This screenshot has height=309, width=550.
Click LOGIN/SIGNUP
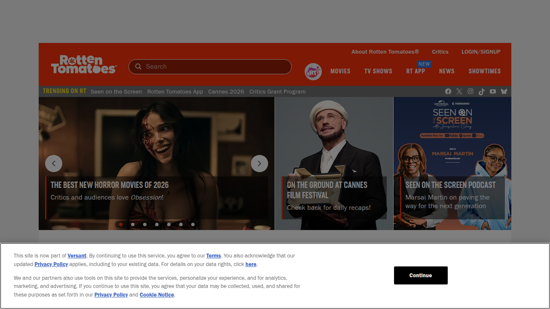tap(481, 51)
